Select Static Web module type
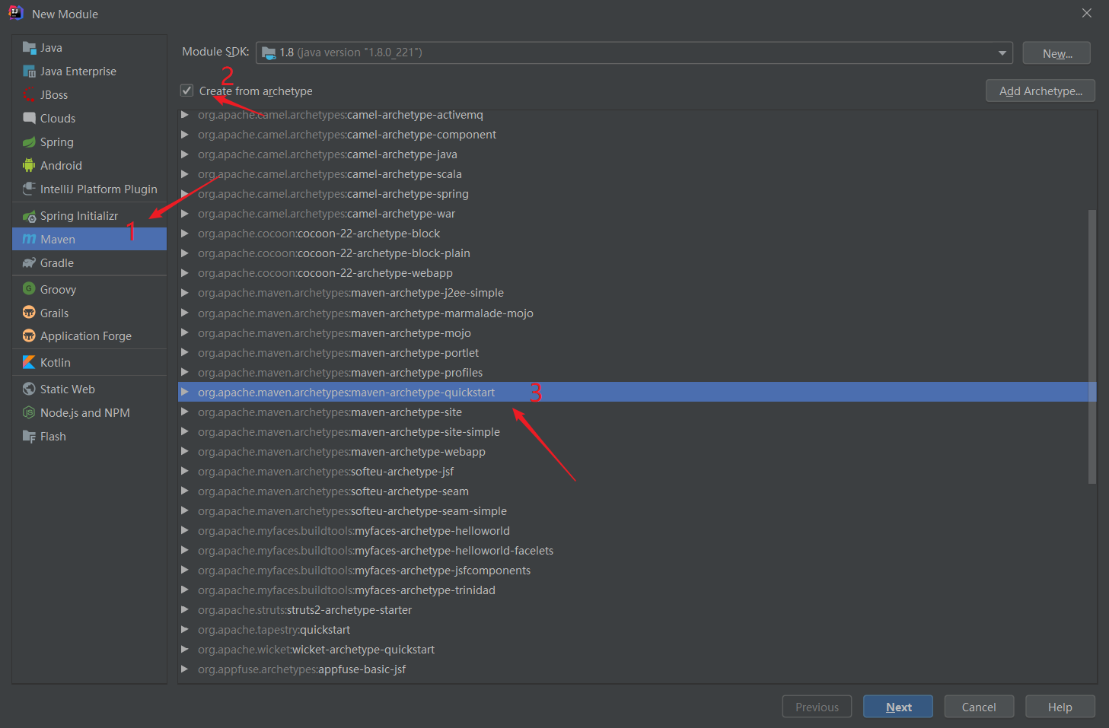This screenshot has width=1109, height=728. 90,389
